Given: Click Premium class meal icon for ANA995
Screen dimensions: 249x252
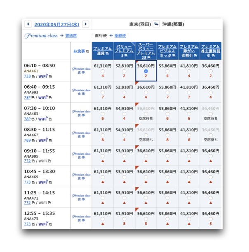Looking at the screenshot, I should tap(81, 156).
